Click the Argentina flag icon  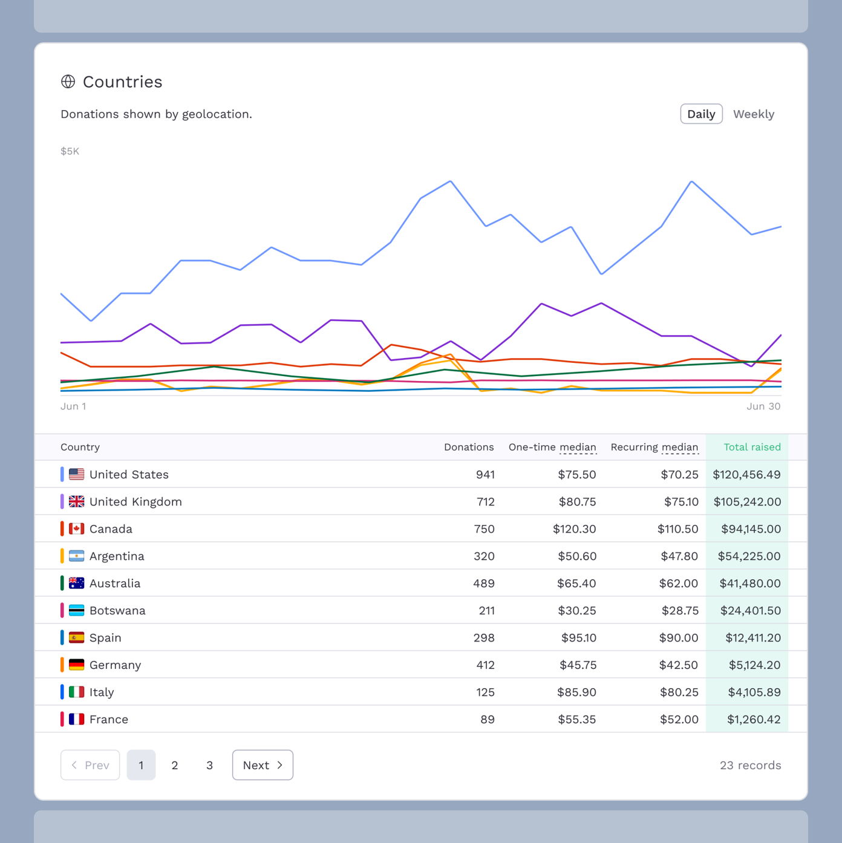click(x=77, y=556)
